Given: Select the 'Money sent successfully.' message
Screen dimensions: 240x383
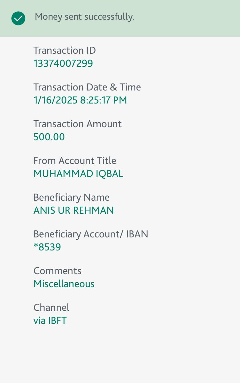Looking at the screenshot, I should click(84, 17).
